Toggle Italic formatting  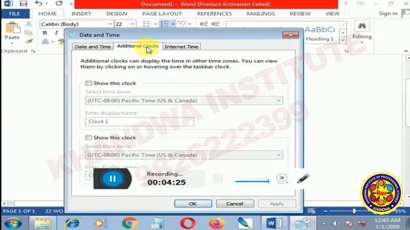56,33
